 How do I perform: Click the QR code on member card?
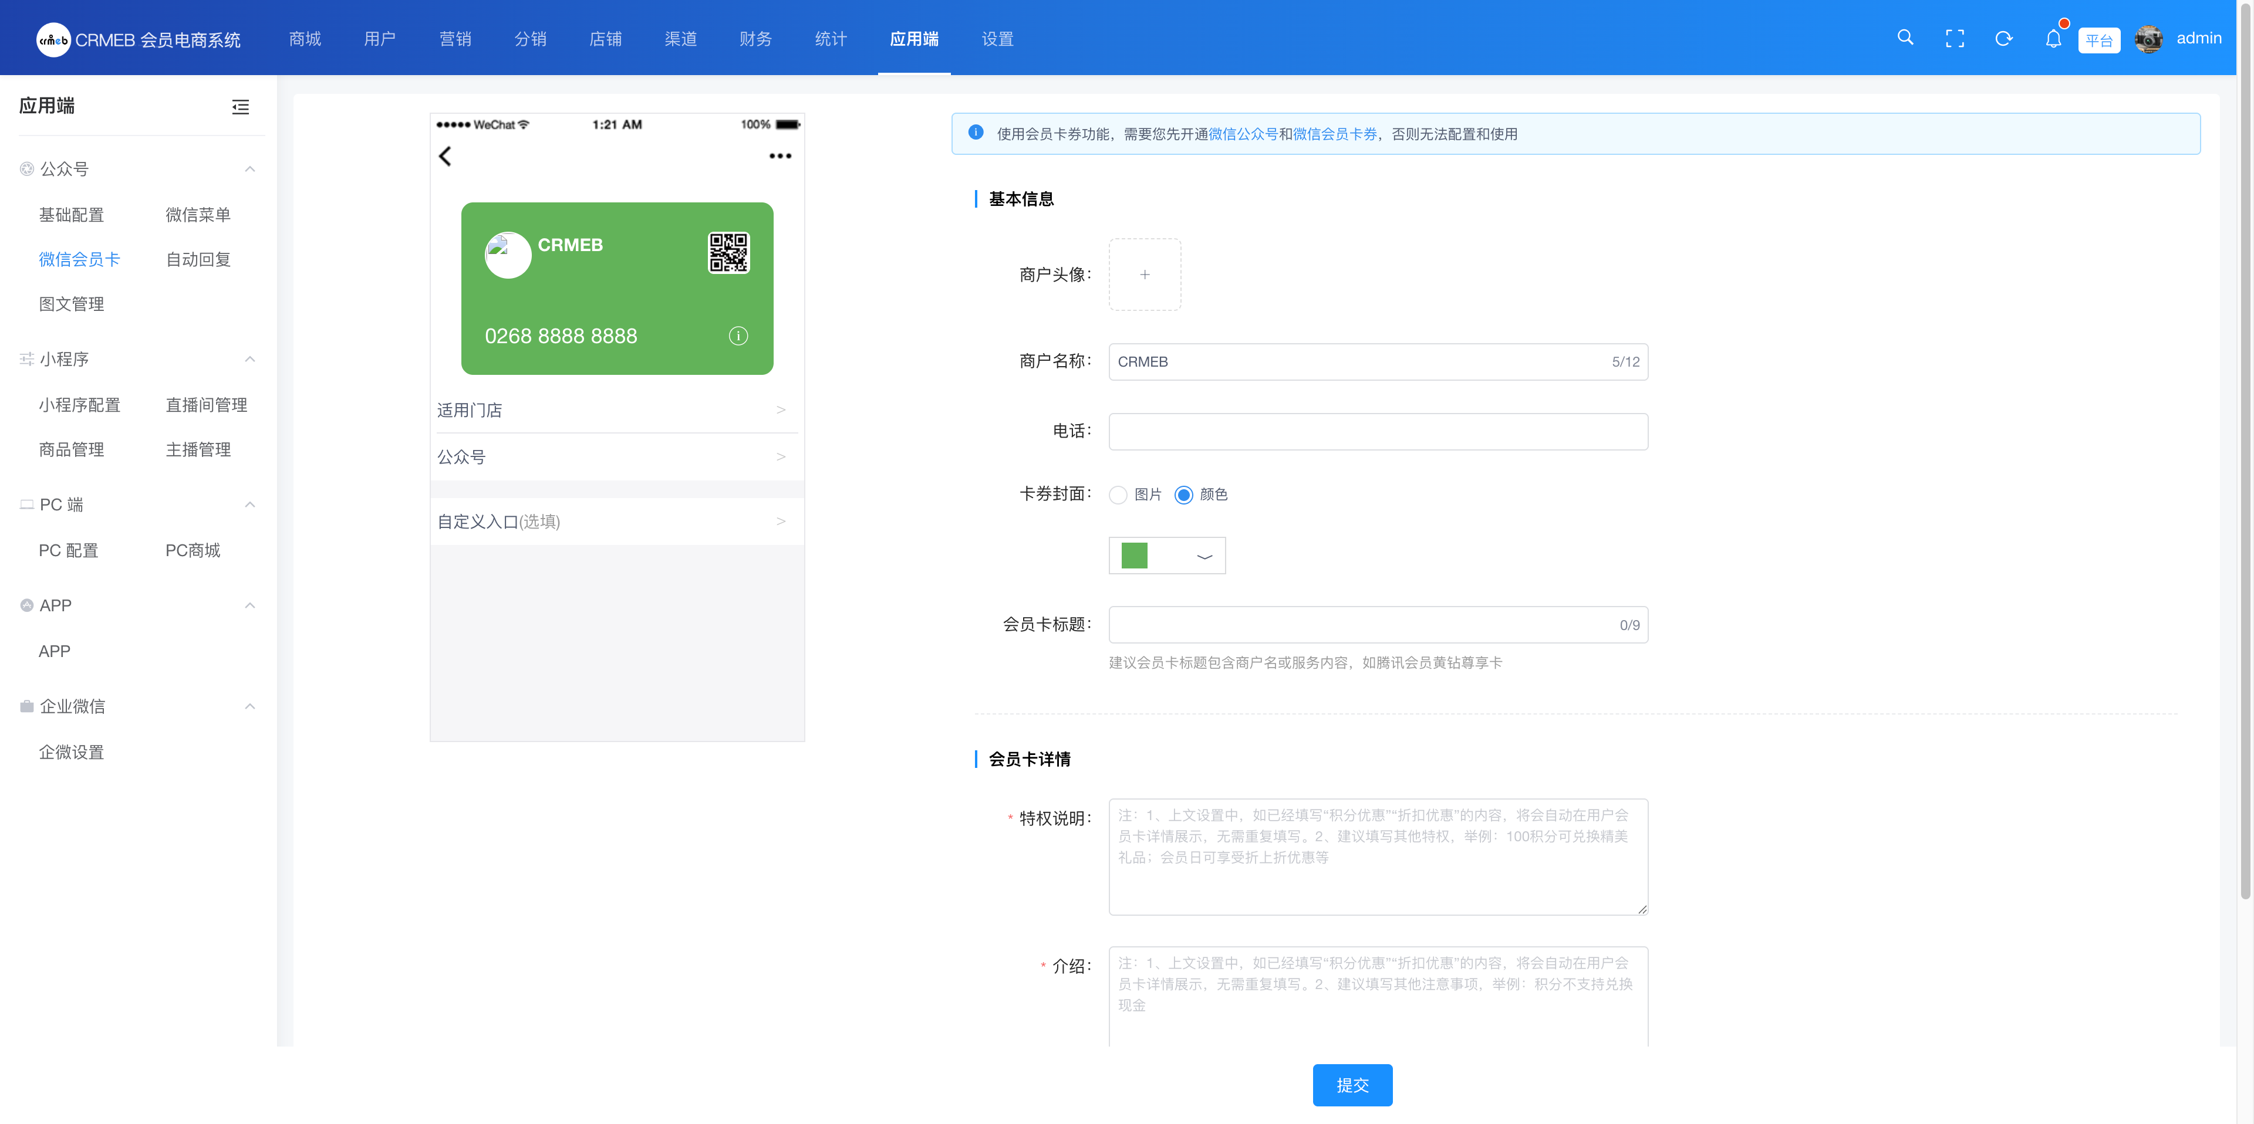[x=728, y=253]
